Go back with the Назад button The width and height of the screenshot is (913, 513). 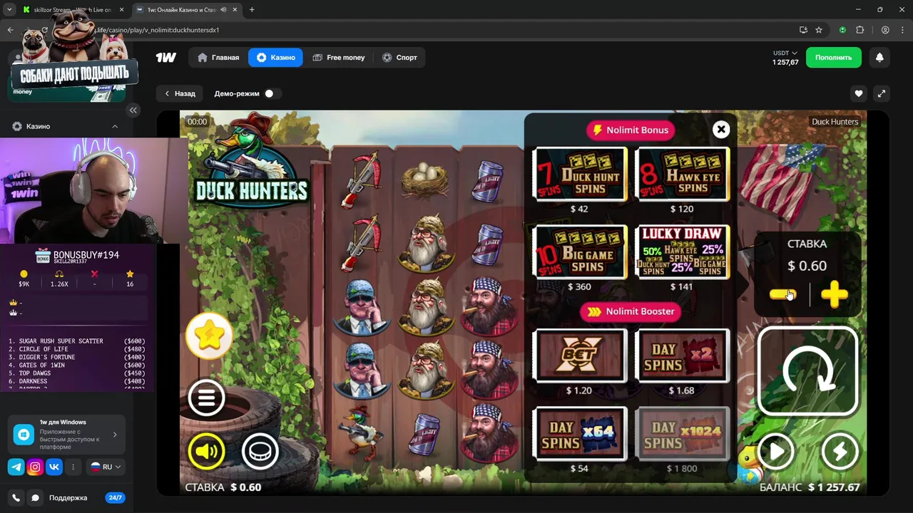click(x=180, y=93)
